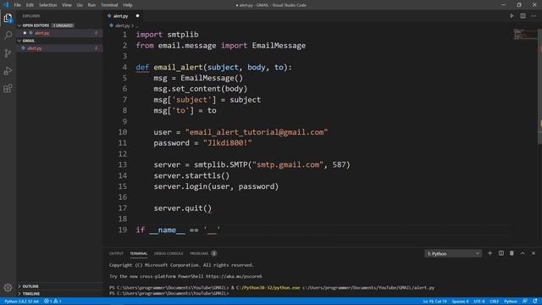The image size is (542, 305).
Task: Click unsaved dot beside alert.py in Open Editors
Action: click(25, 33)
